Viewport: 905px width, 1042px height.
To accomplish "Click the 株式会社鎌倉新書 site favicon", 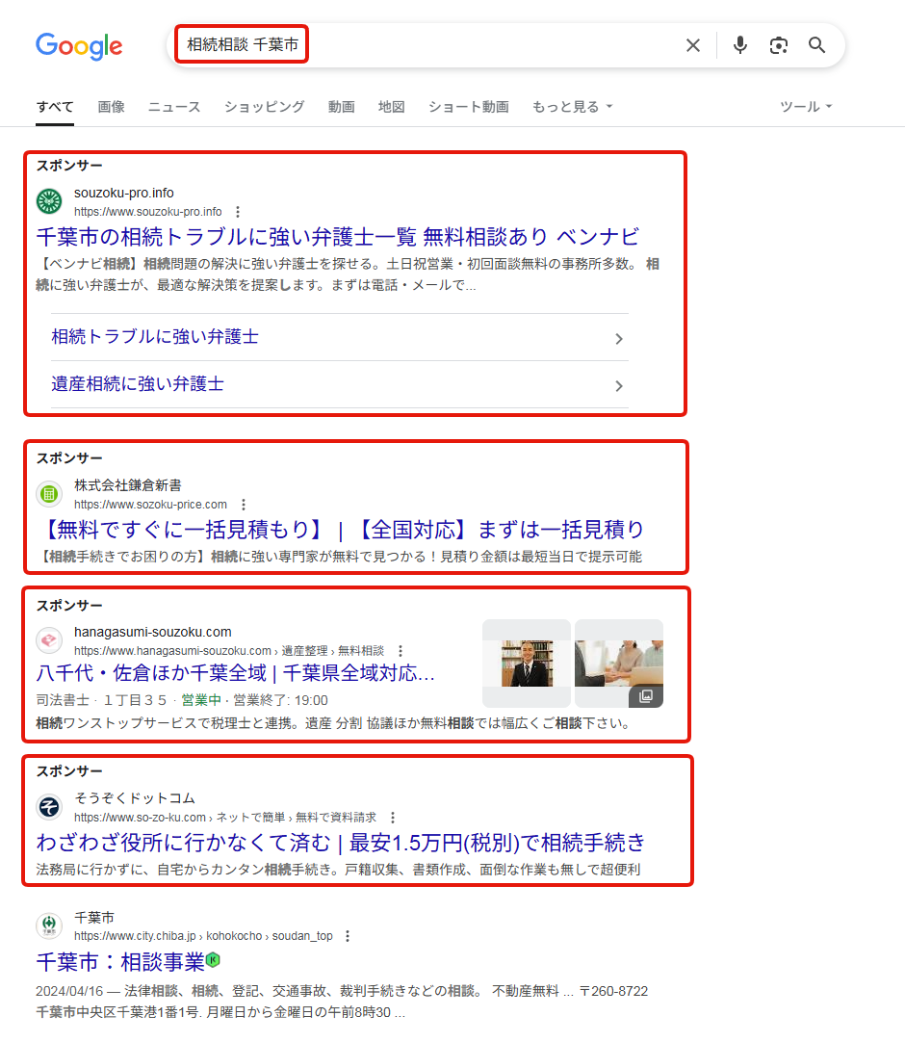I will coord(49,494).
